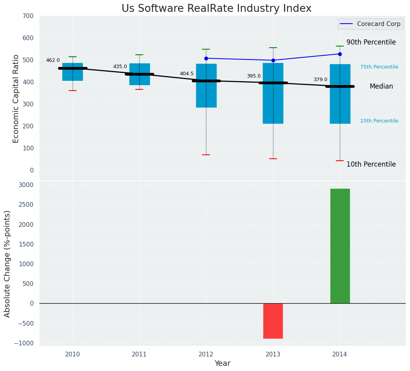410x371 pixels.
Task: Select Corecard Corp's 2013 data point
Action: tap(273, 60)
